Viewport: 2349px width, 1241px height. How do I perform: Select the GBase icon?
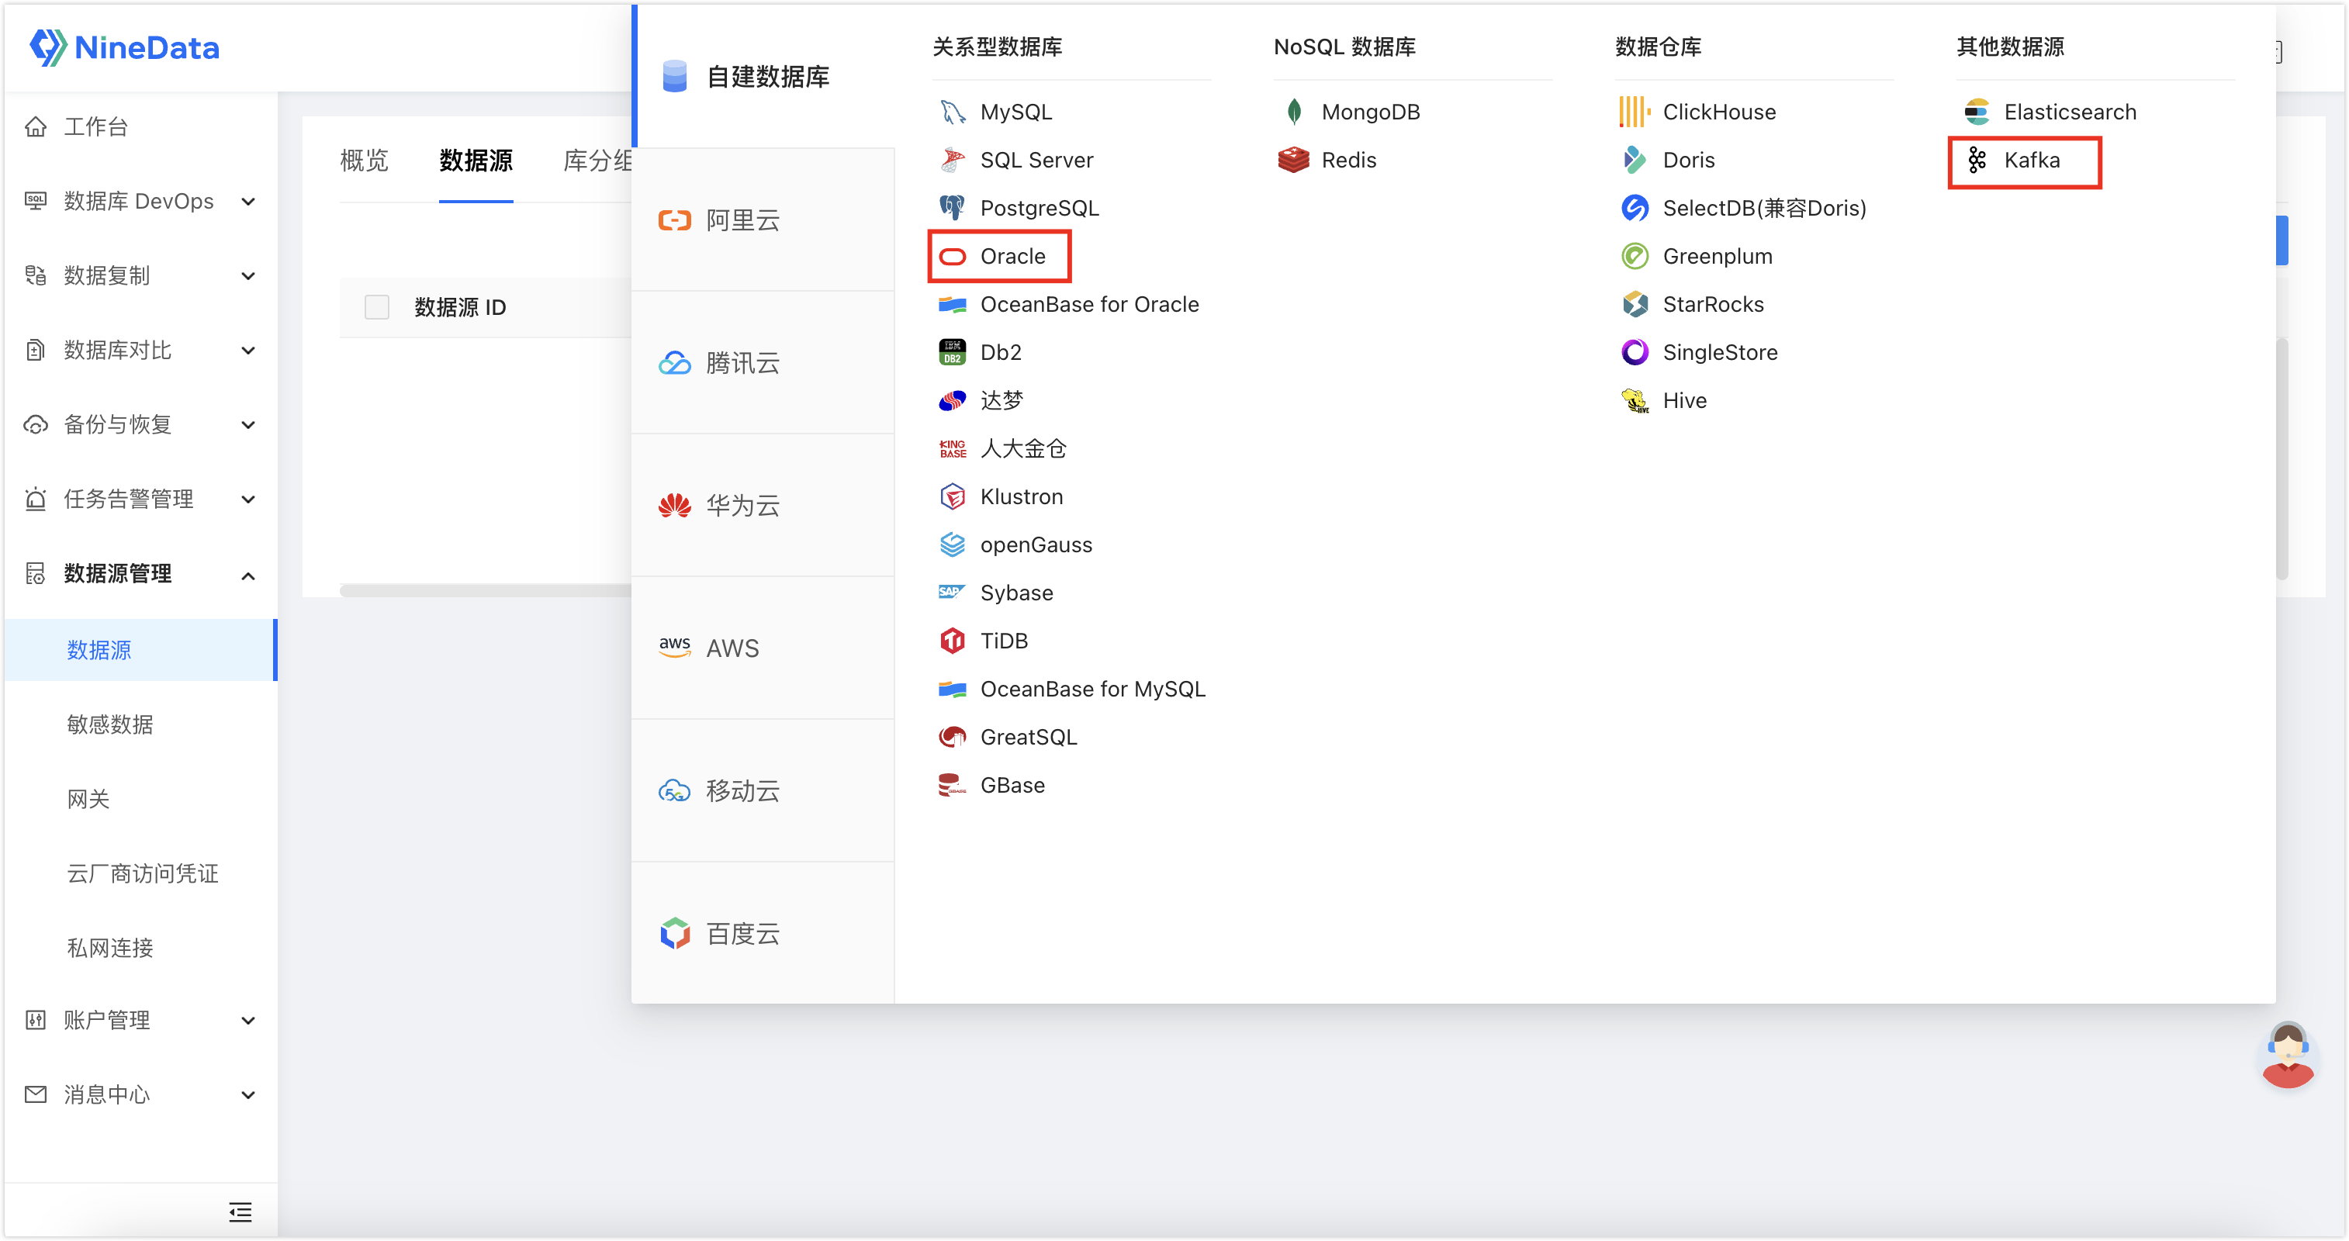tap(952, 786)
